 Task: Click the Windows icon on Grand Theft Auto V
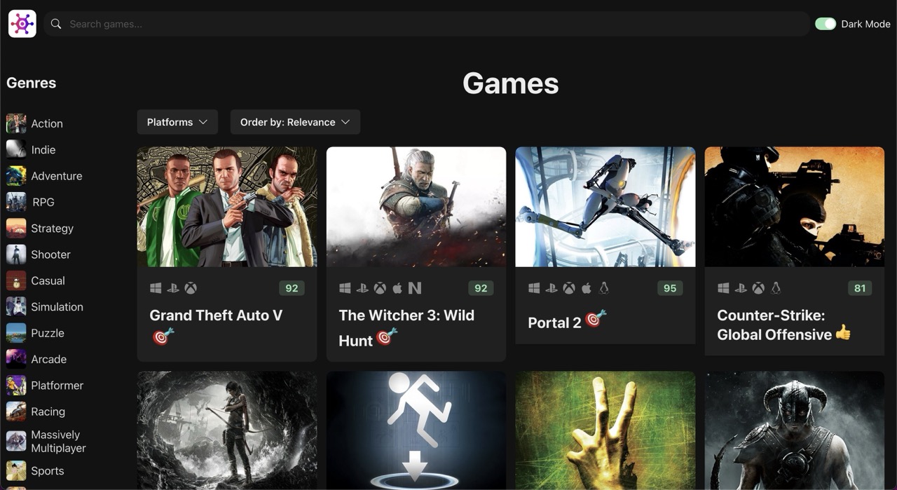click(x=156, y=288)
